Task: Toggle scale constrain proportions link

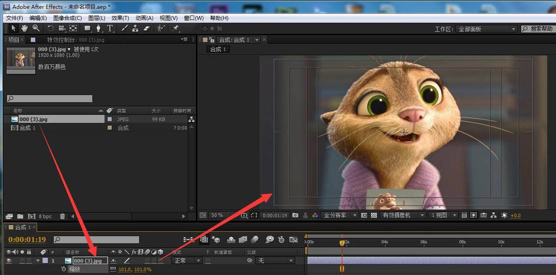Action: click(113, 269)
